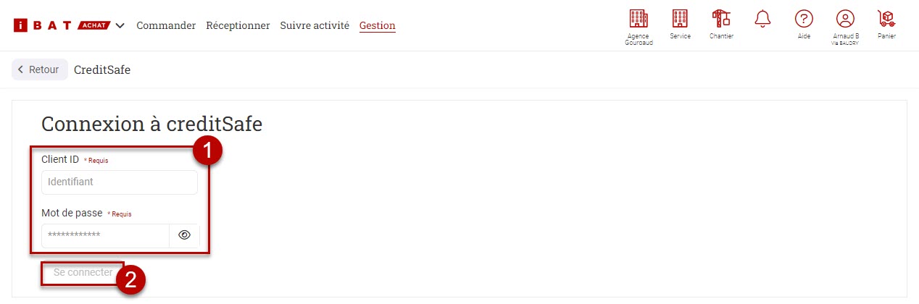Screen dimensions: 919x304
Task: Open the Panier cart icon
Action: 886,20
